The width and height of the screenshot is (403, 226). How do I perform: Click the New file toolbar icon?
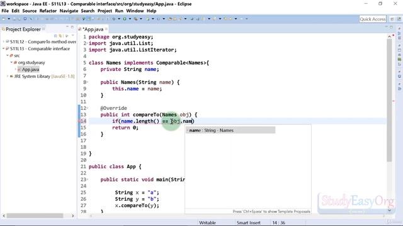point(4,19)
